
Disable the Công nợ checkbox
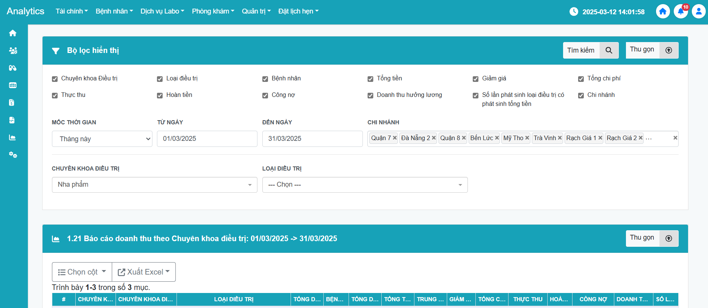tap(265, 95)
